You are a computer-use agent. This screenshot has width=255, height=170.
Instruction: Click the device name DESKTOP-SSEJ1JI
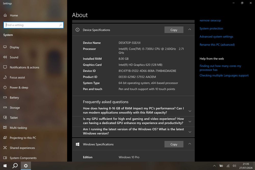[130, 43]
